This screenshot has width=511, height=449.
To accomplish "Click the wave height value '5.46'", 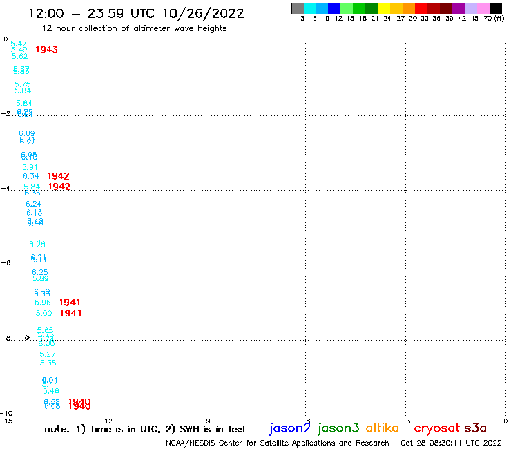I will click(51, 391).
